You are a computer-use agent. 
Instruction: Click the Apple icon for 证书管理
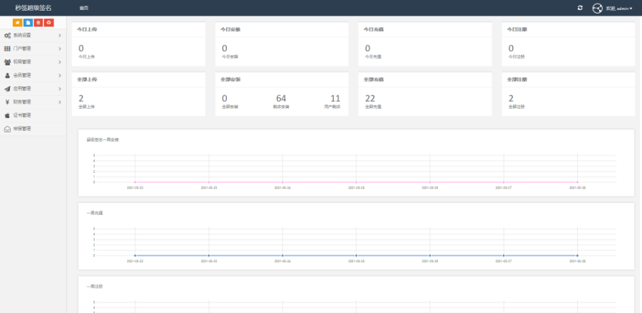(x=7, y=115)
